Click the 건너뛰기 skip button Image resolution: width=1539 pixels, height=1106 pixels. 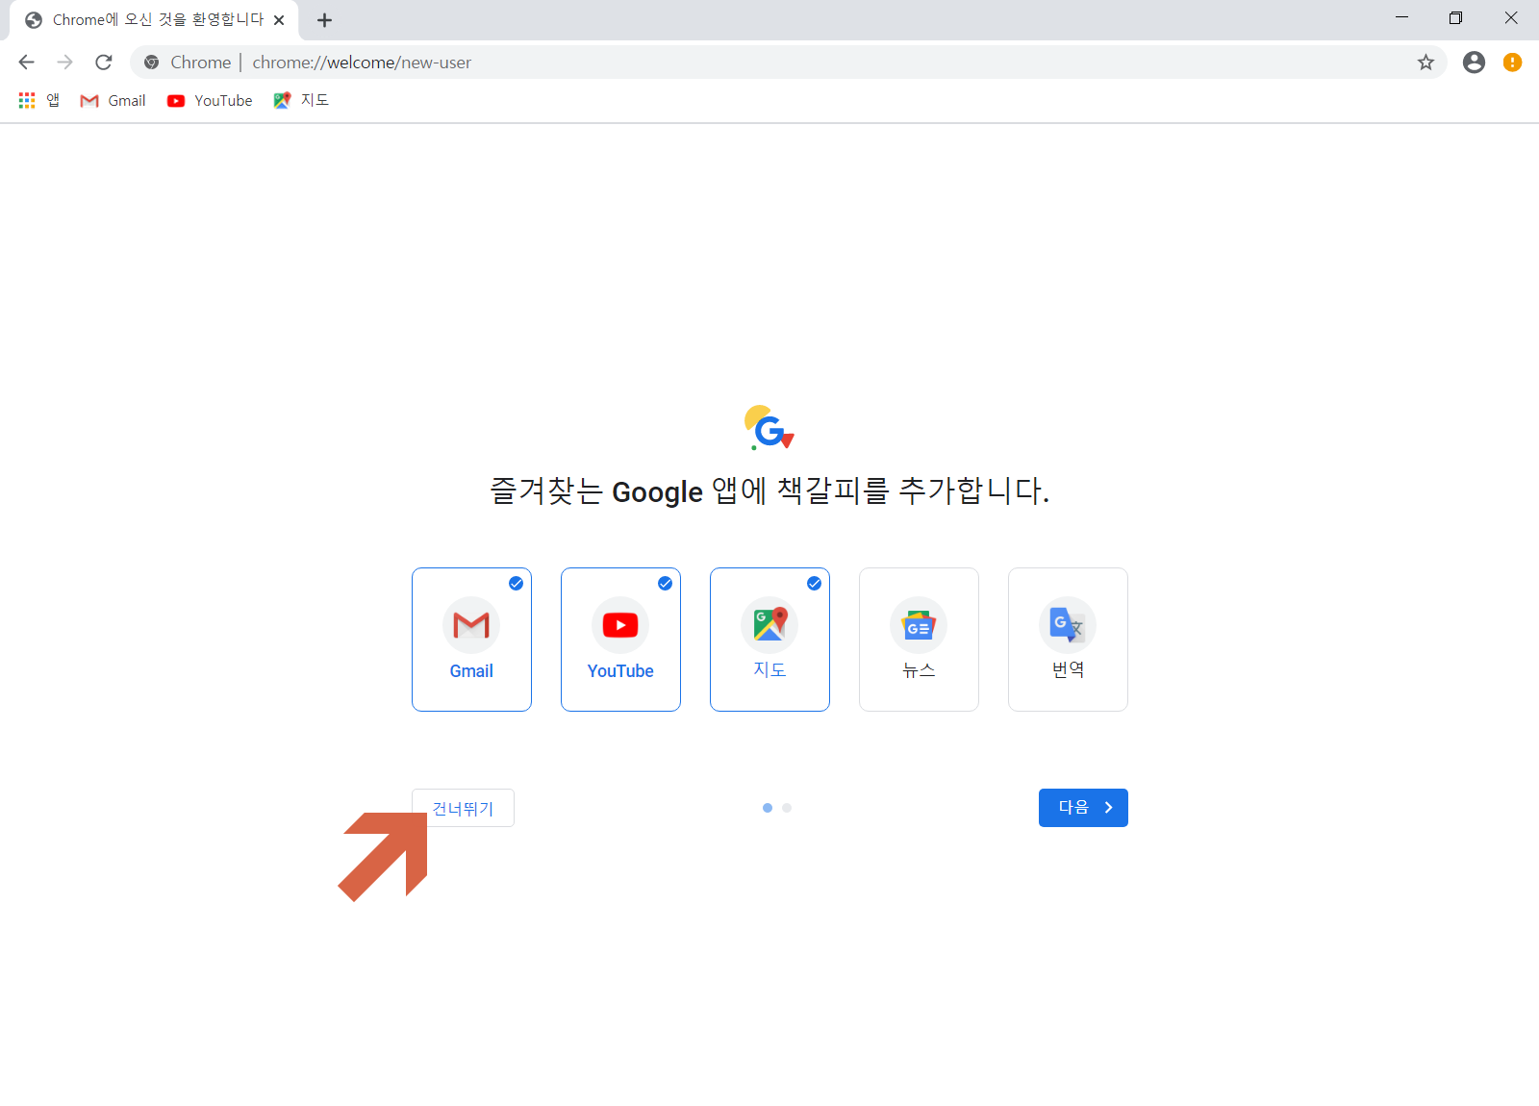click(463, 808)
